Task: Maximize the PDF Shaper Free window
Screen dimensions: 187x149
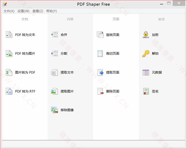Action: click(169, 3)
